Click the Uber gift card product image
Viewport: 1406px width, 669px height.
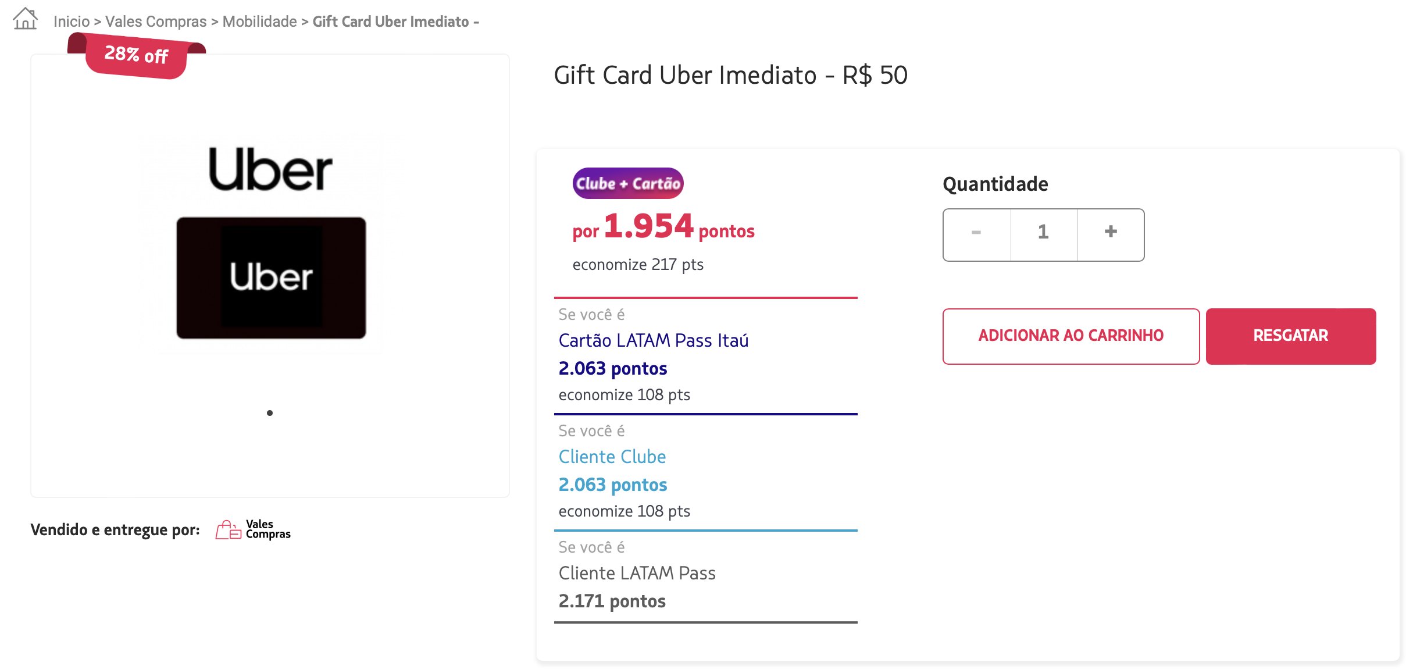tap(271, 242)
